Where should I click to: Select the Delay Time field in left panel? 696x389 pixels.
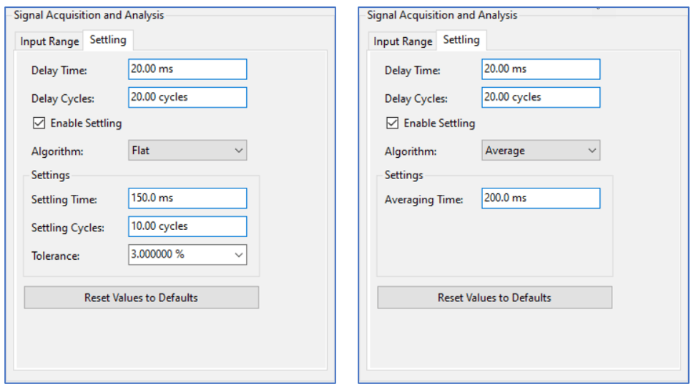click(x=187, y=69)
